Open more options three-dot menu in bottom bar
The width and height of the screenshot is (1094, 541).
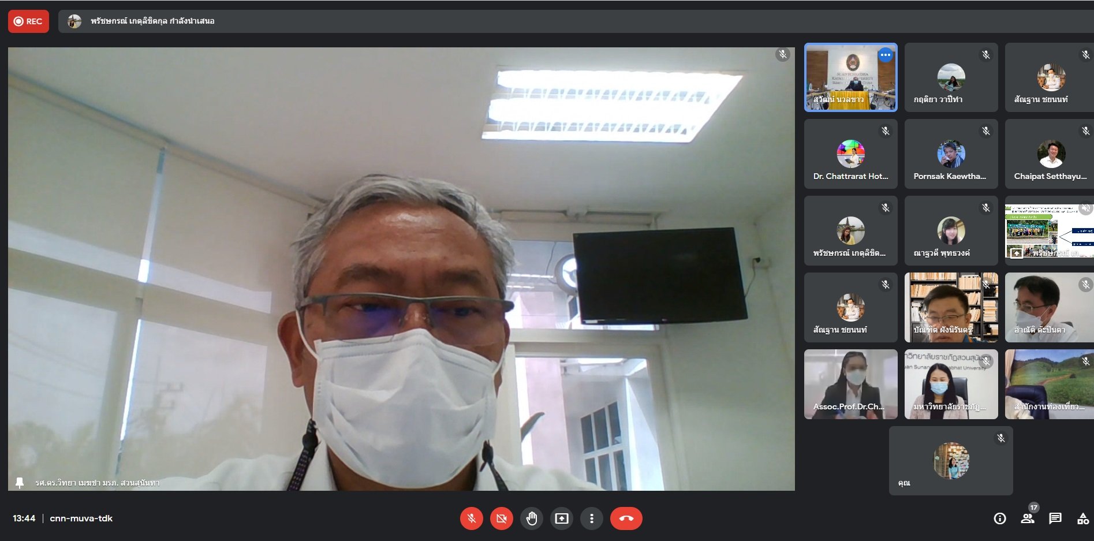[x=592, y=518]
